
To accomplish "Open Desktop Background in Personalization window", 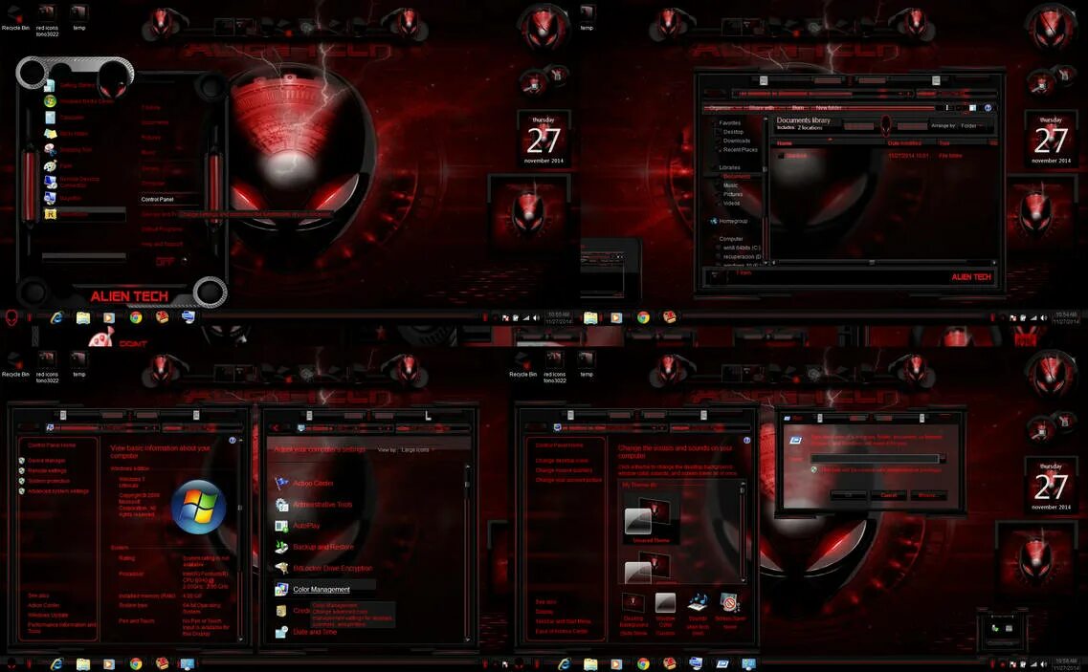I will point(633,613).
